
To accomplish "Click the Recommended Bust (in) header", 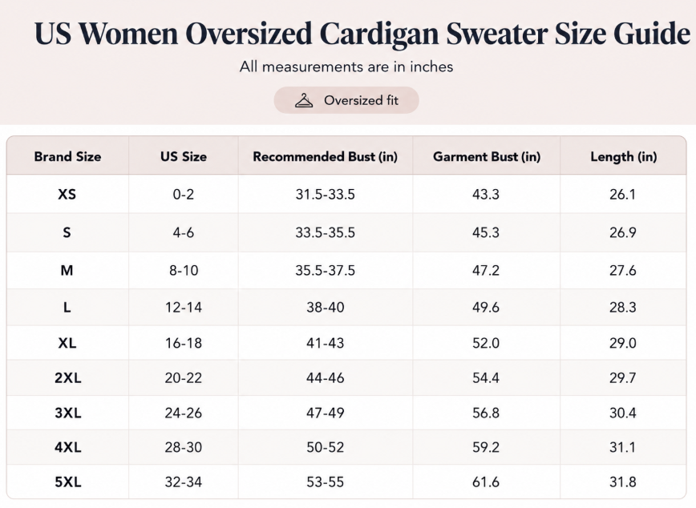I will (325, 156).
